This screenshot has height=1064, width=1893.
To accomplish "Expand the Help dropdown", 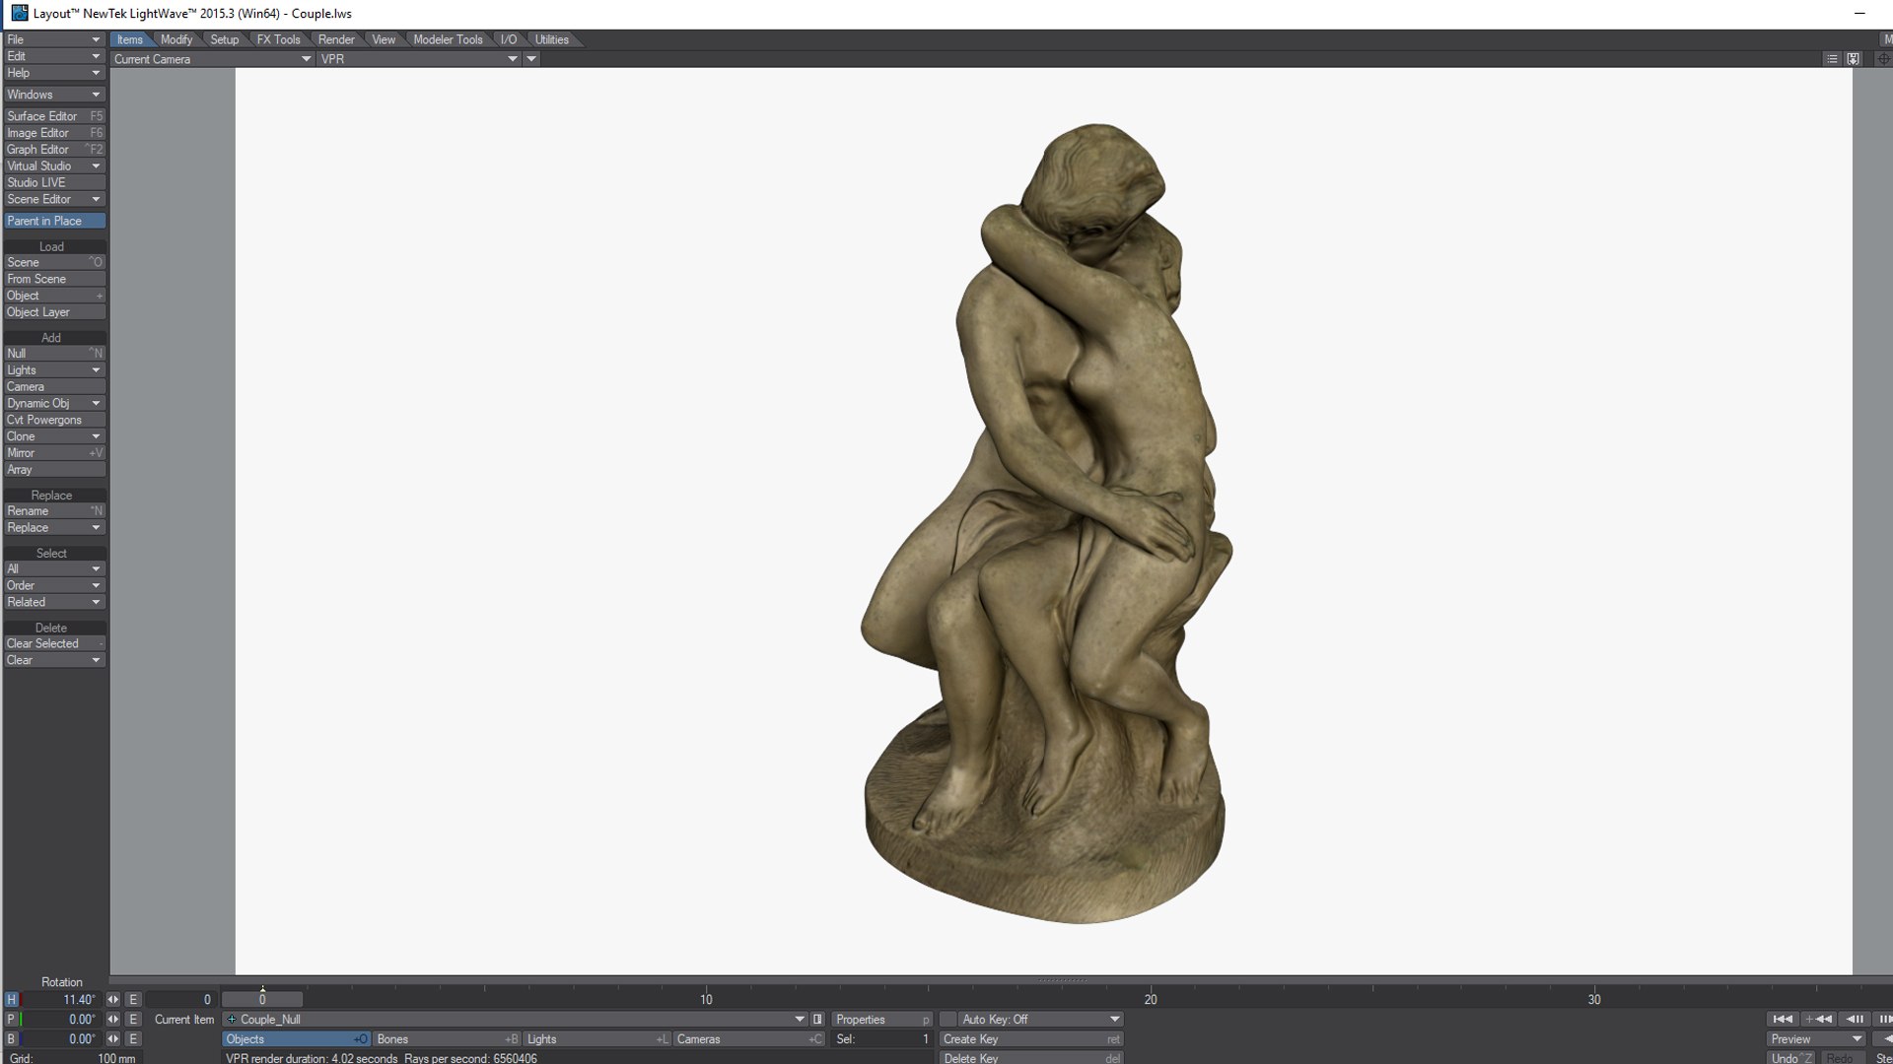I will tap(54, 73).
